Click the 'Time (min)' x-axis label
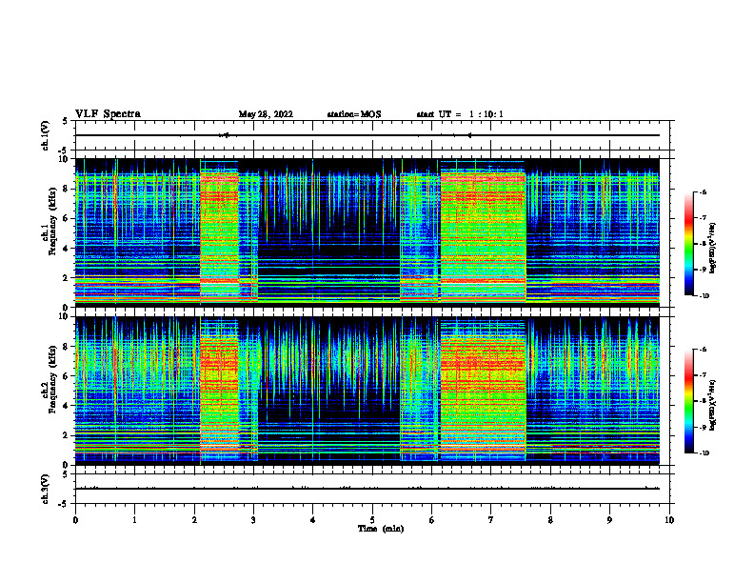The image size is (754, 583). point(381,529)
